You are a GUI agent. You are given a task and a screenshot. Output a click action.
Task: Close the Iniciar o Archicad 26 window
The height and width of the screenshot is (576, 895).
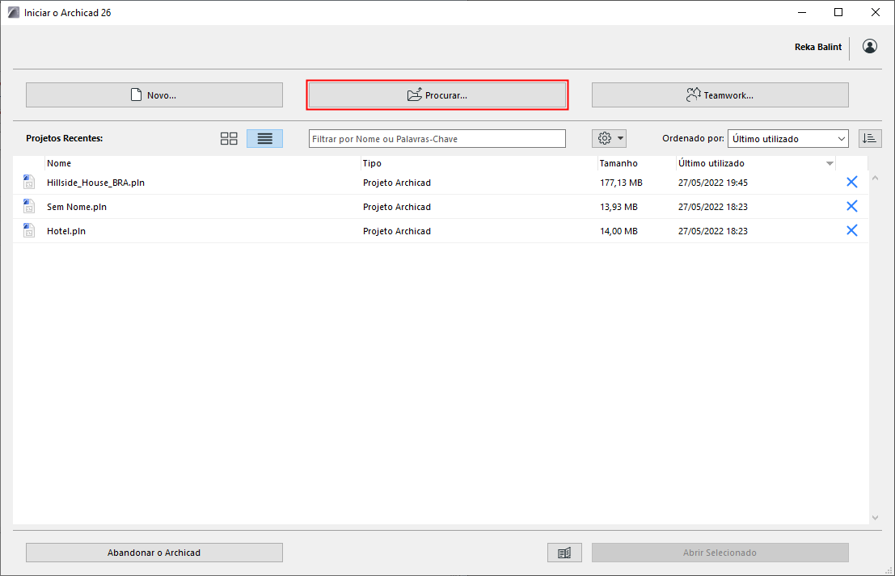[876, 13]
